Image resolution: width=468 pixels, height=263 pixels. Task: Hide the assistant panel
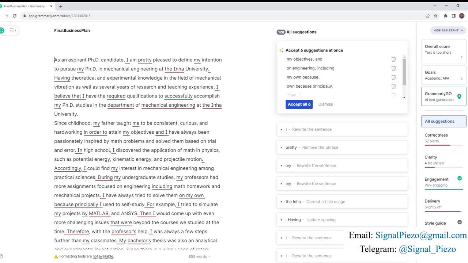click(x=448, y=30)
